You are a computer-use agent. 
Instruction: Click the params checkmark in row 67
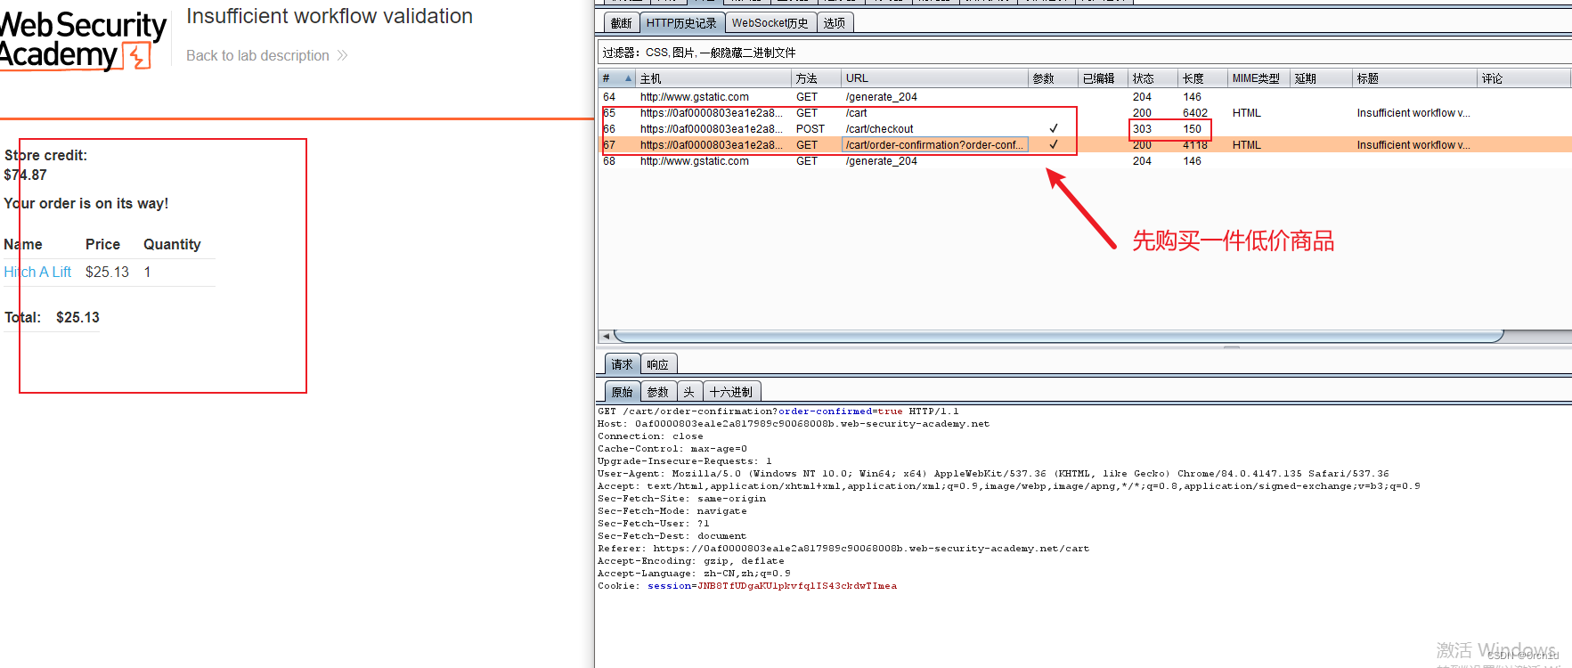click(x=1054, y=145)
